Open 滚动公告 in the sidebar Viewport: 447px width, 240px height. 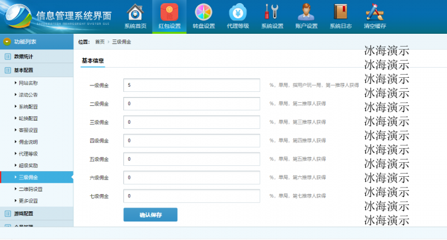[x=28, y=94]
